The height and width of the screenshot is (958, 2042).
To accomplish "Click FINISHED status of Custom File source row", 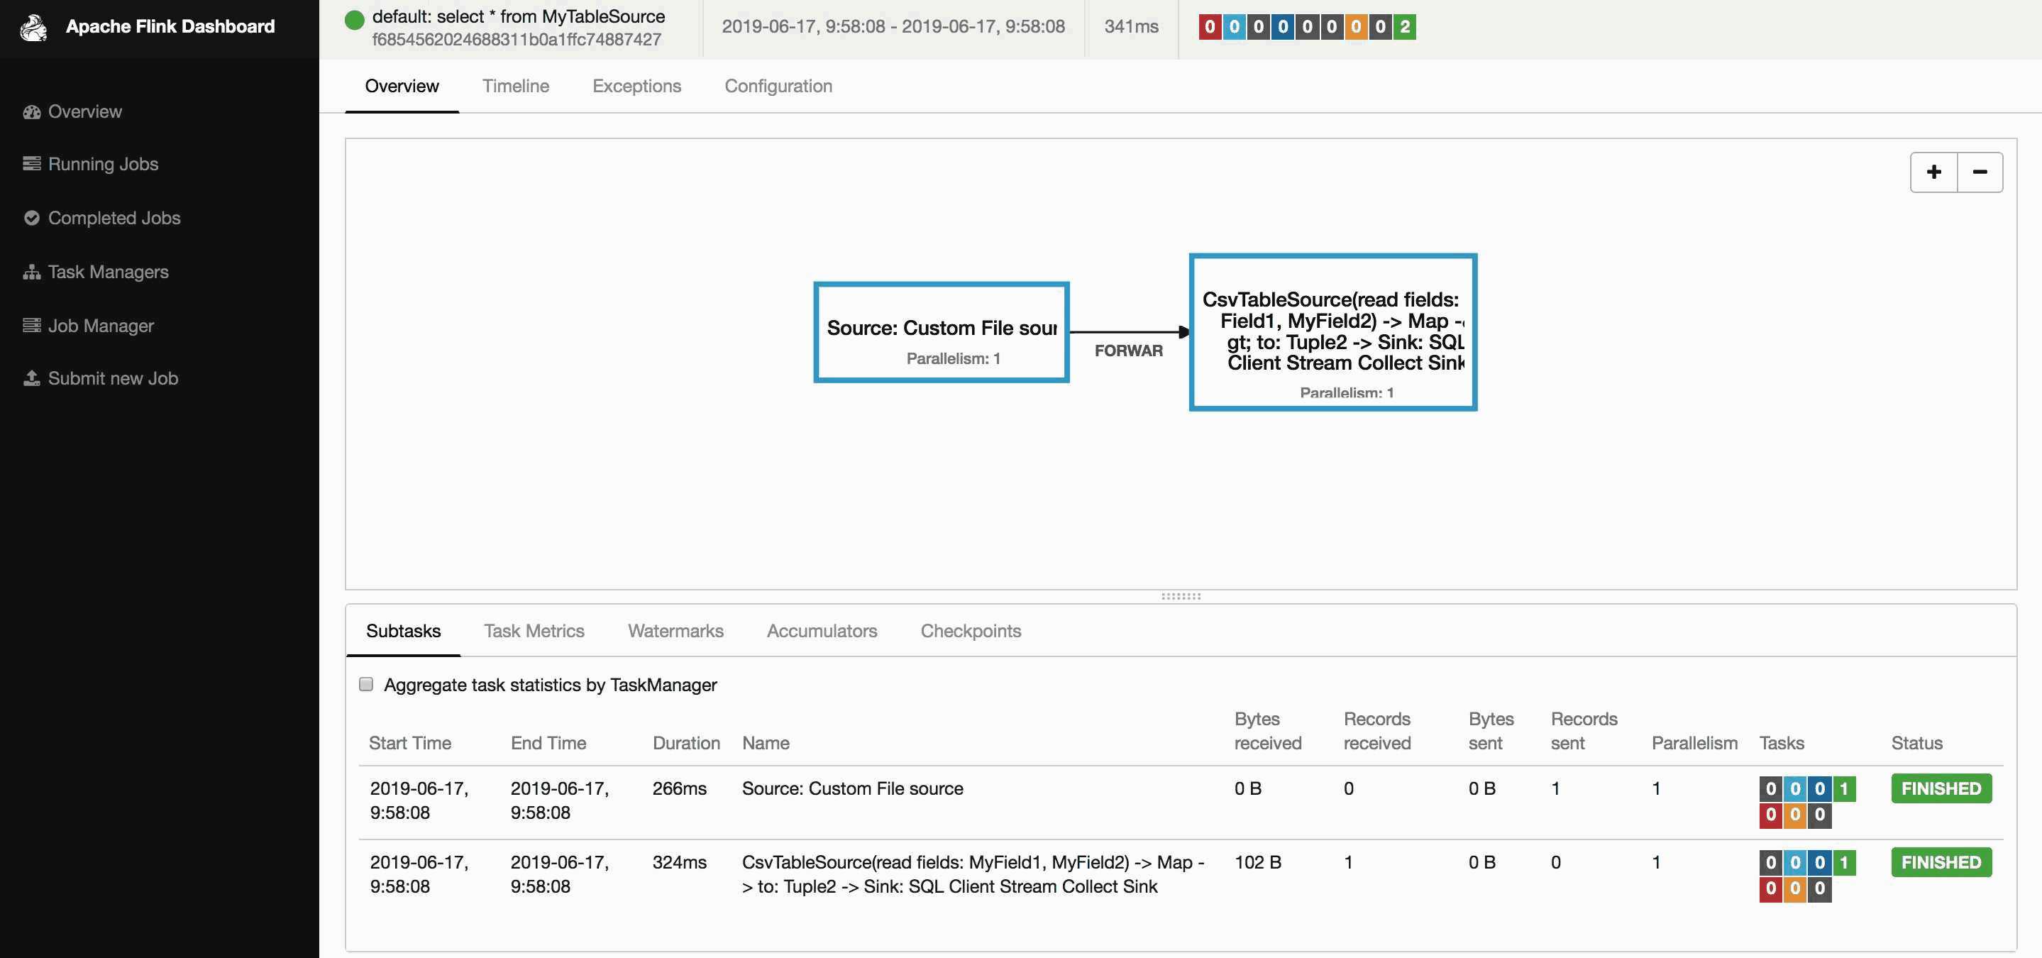I will pos(1941,788).
